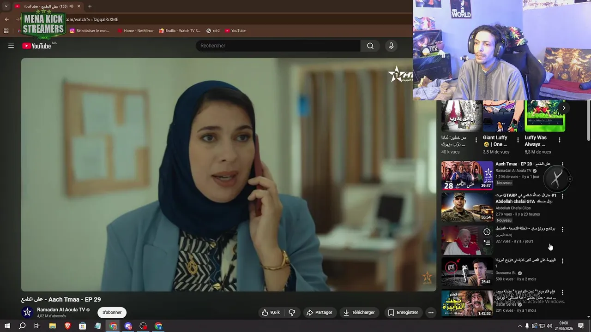
Task: Subscribe with the S'abonner button
Action: tap(112, 313)
